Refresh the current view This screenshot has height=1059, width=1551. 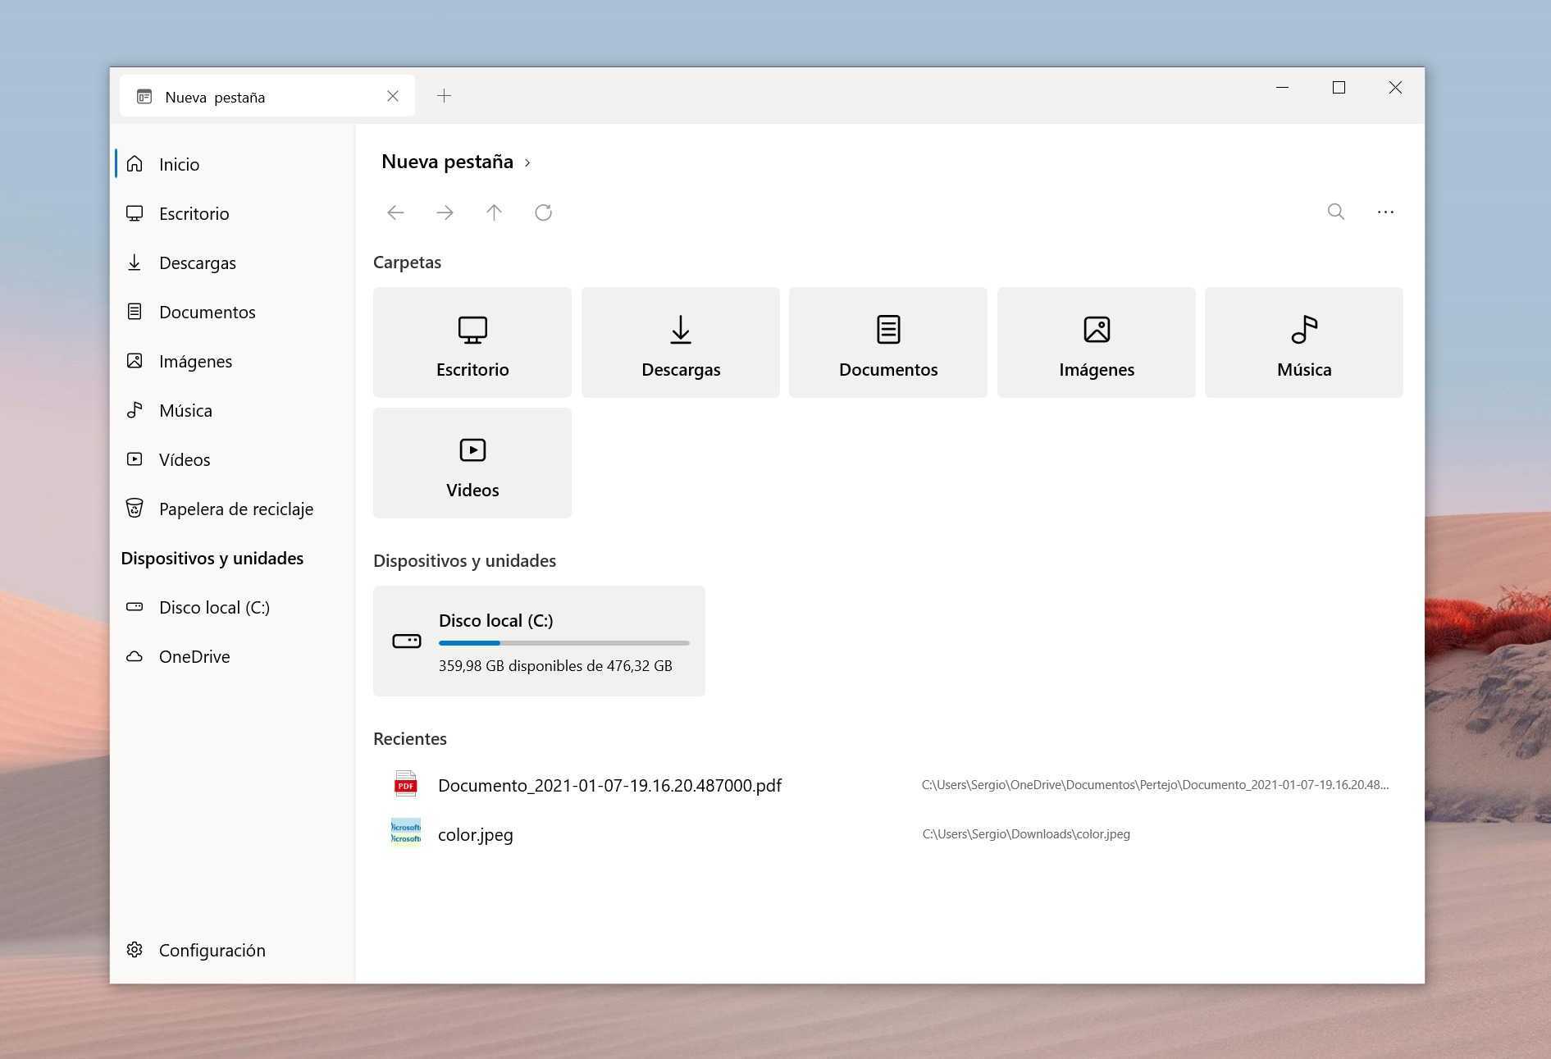[543, 212]
